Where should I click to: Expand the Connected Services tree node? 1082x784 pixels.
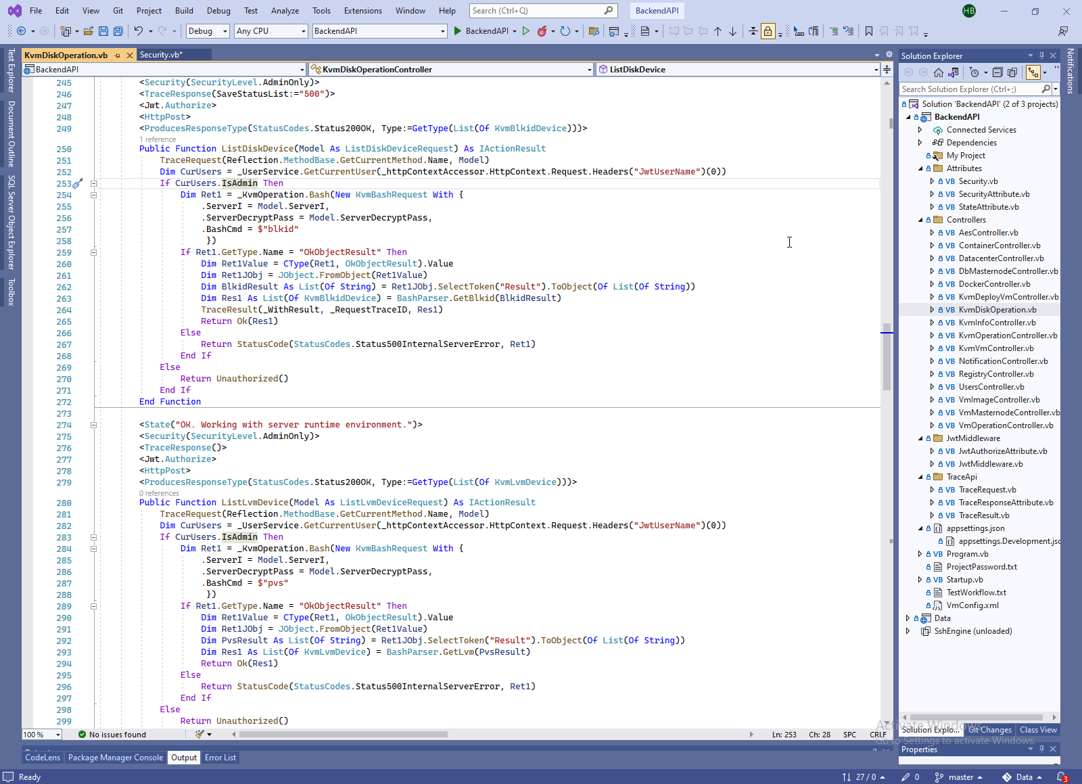point(920,130)
